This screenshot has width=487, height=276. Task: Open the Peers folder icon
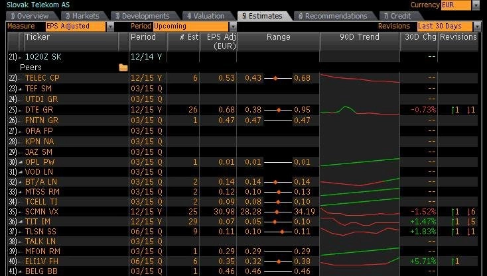123,68
